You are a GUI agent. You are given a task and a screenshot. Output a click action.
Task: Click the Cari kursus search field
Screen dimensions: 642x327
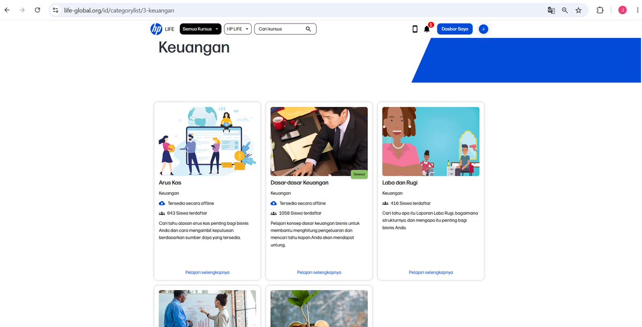(x=285, y=29)
